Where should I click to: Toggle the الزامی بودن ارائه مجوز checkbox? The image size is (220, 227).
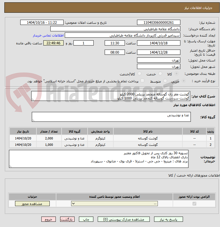pyautogui.click(x=194, y=204)
